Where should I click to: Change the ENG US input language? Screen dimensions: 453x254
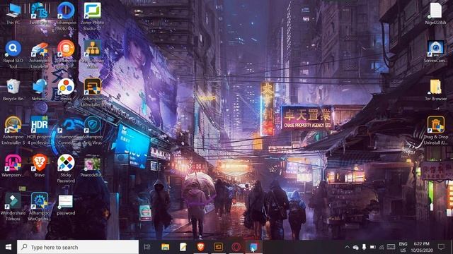pos(403,247)
